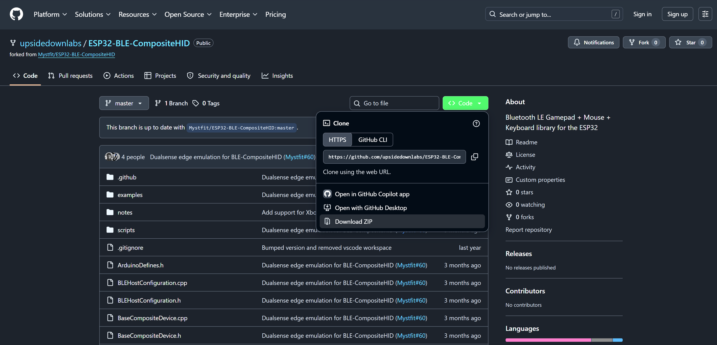Click the .gitignore file icon
The width and height of the screenshot is (717, 345).
tap(110, 248)
